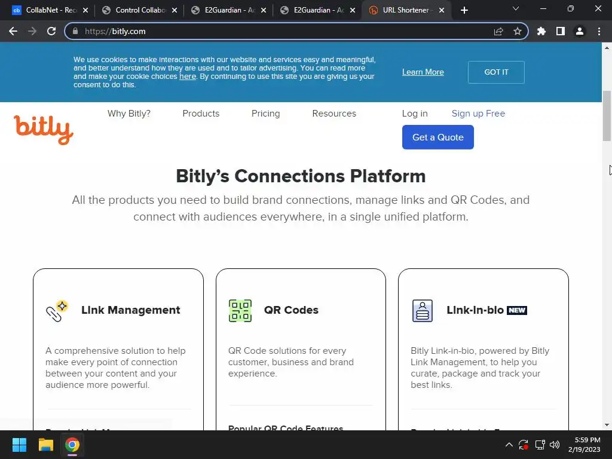Open the Chrome three-dot menu
The width and height of the screenshot is (612, 459).
(x=599, y=31)
